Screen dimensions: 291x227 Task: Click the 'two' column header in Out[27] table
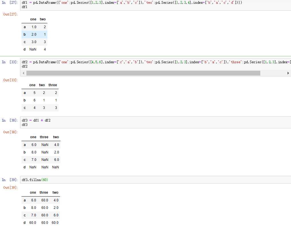tap(43, 19)
